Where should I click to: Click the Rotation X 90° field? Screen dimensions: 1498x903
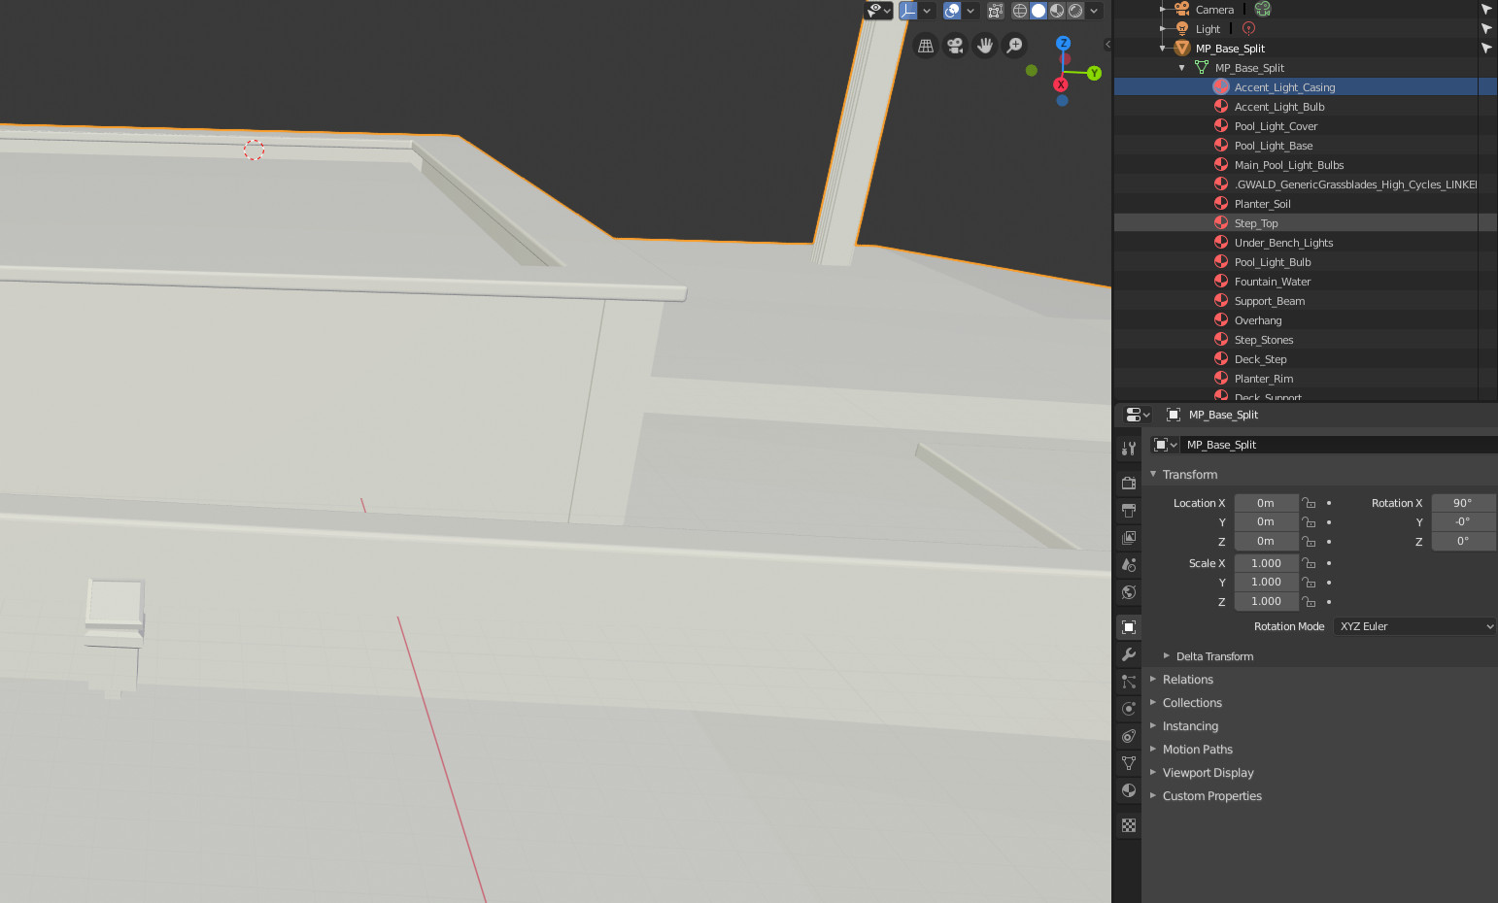(1463, 503)
